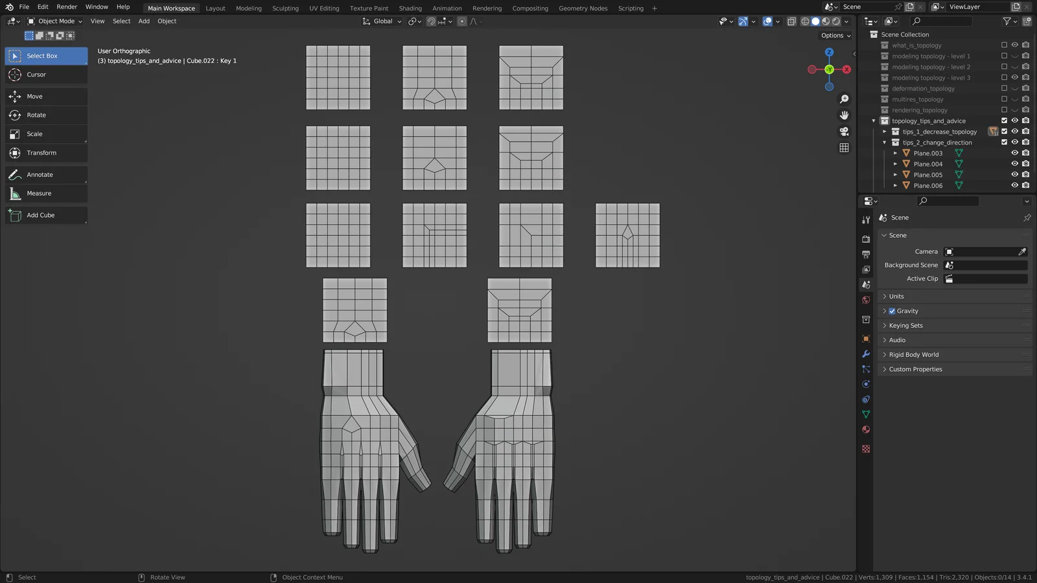1037x583 pixels.
Task: Click the Options button in viewport header
Action: (832, 36)
